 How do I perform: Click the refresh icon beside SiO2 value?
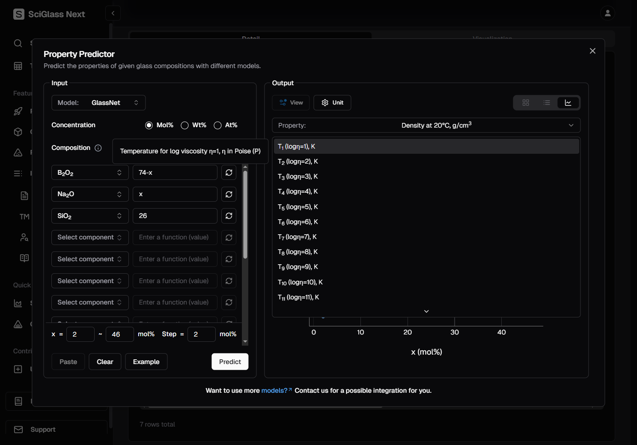(229, 216)
